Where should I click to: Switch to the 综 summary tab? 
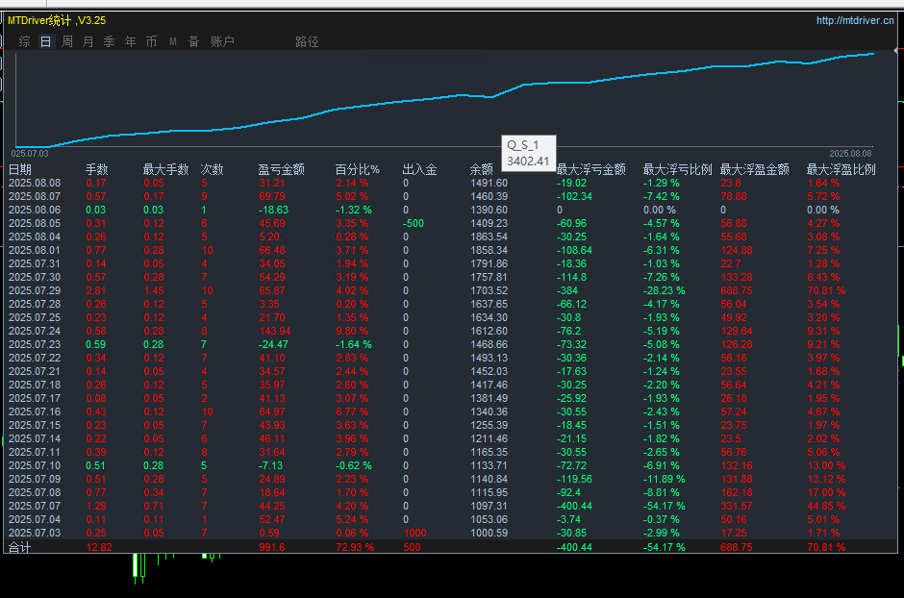[x=25, y=41]
